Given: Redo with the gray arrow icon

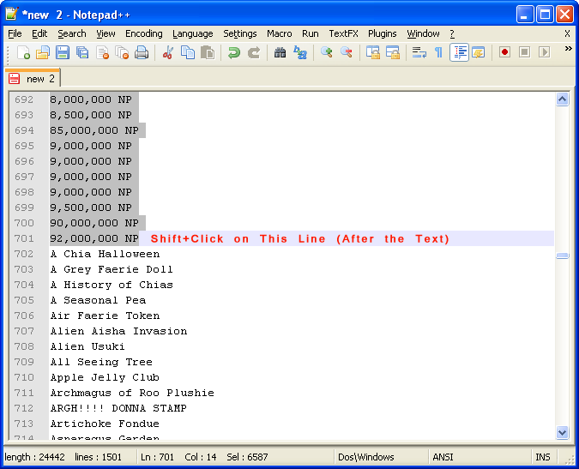Looking at the screenshot, I should [x=254, y=52].
